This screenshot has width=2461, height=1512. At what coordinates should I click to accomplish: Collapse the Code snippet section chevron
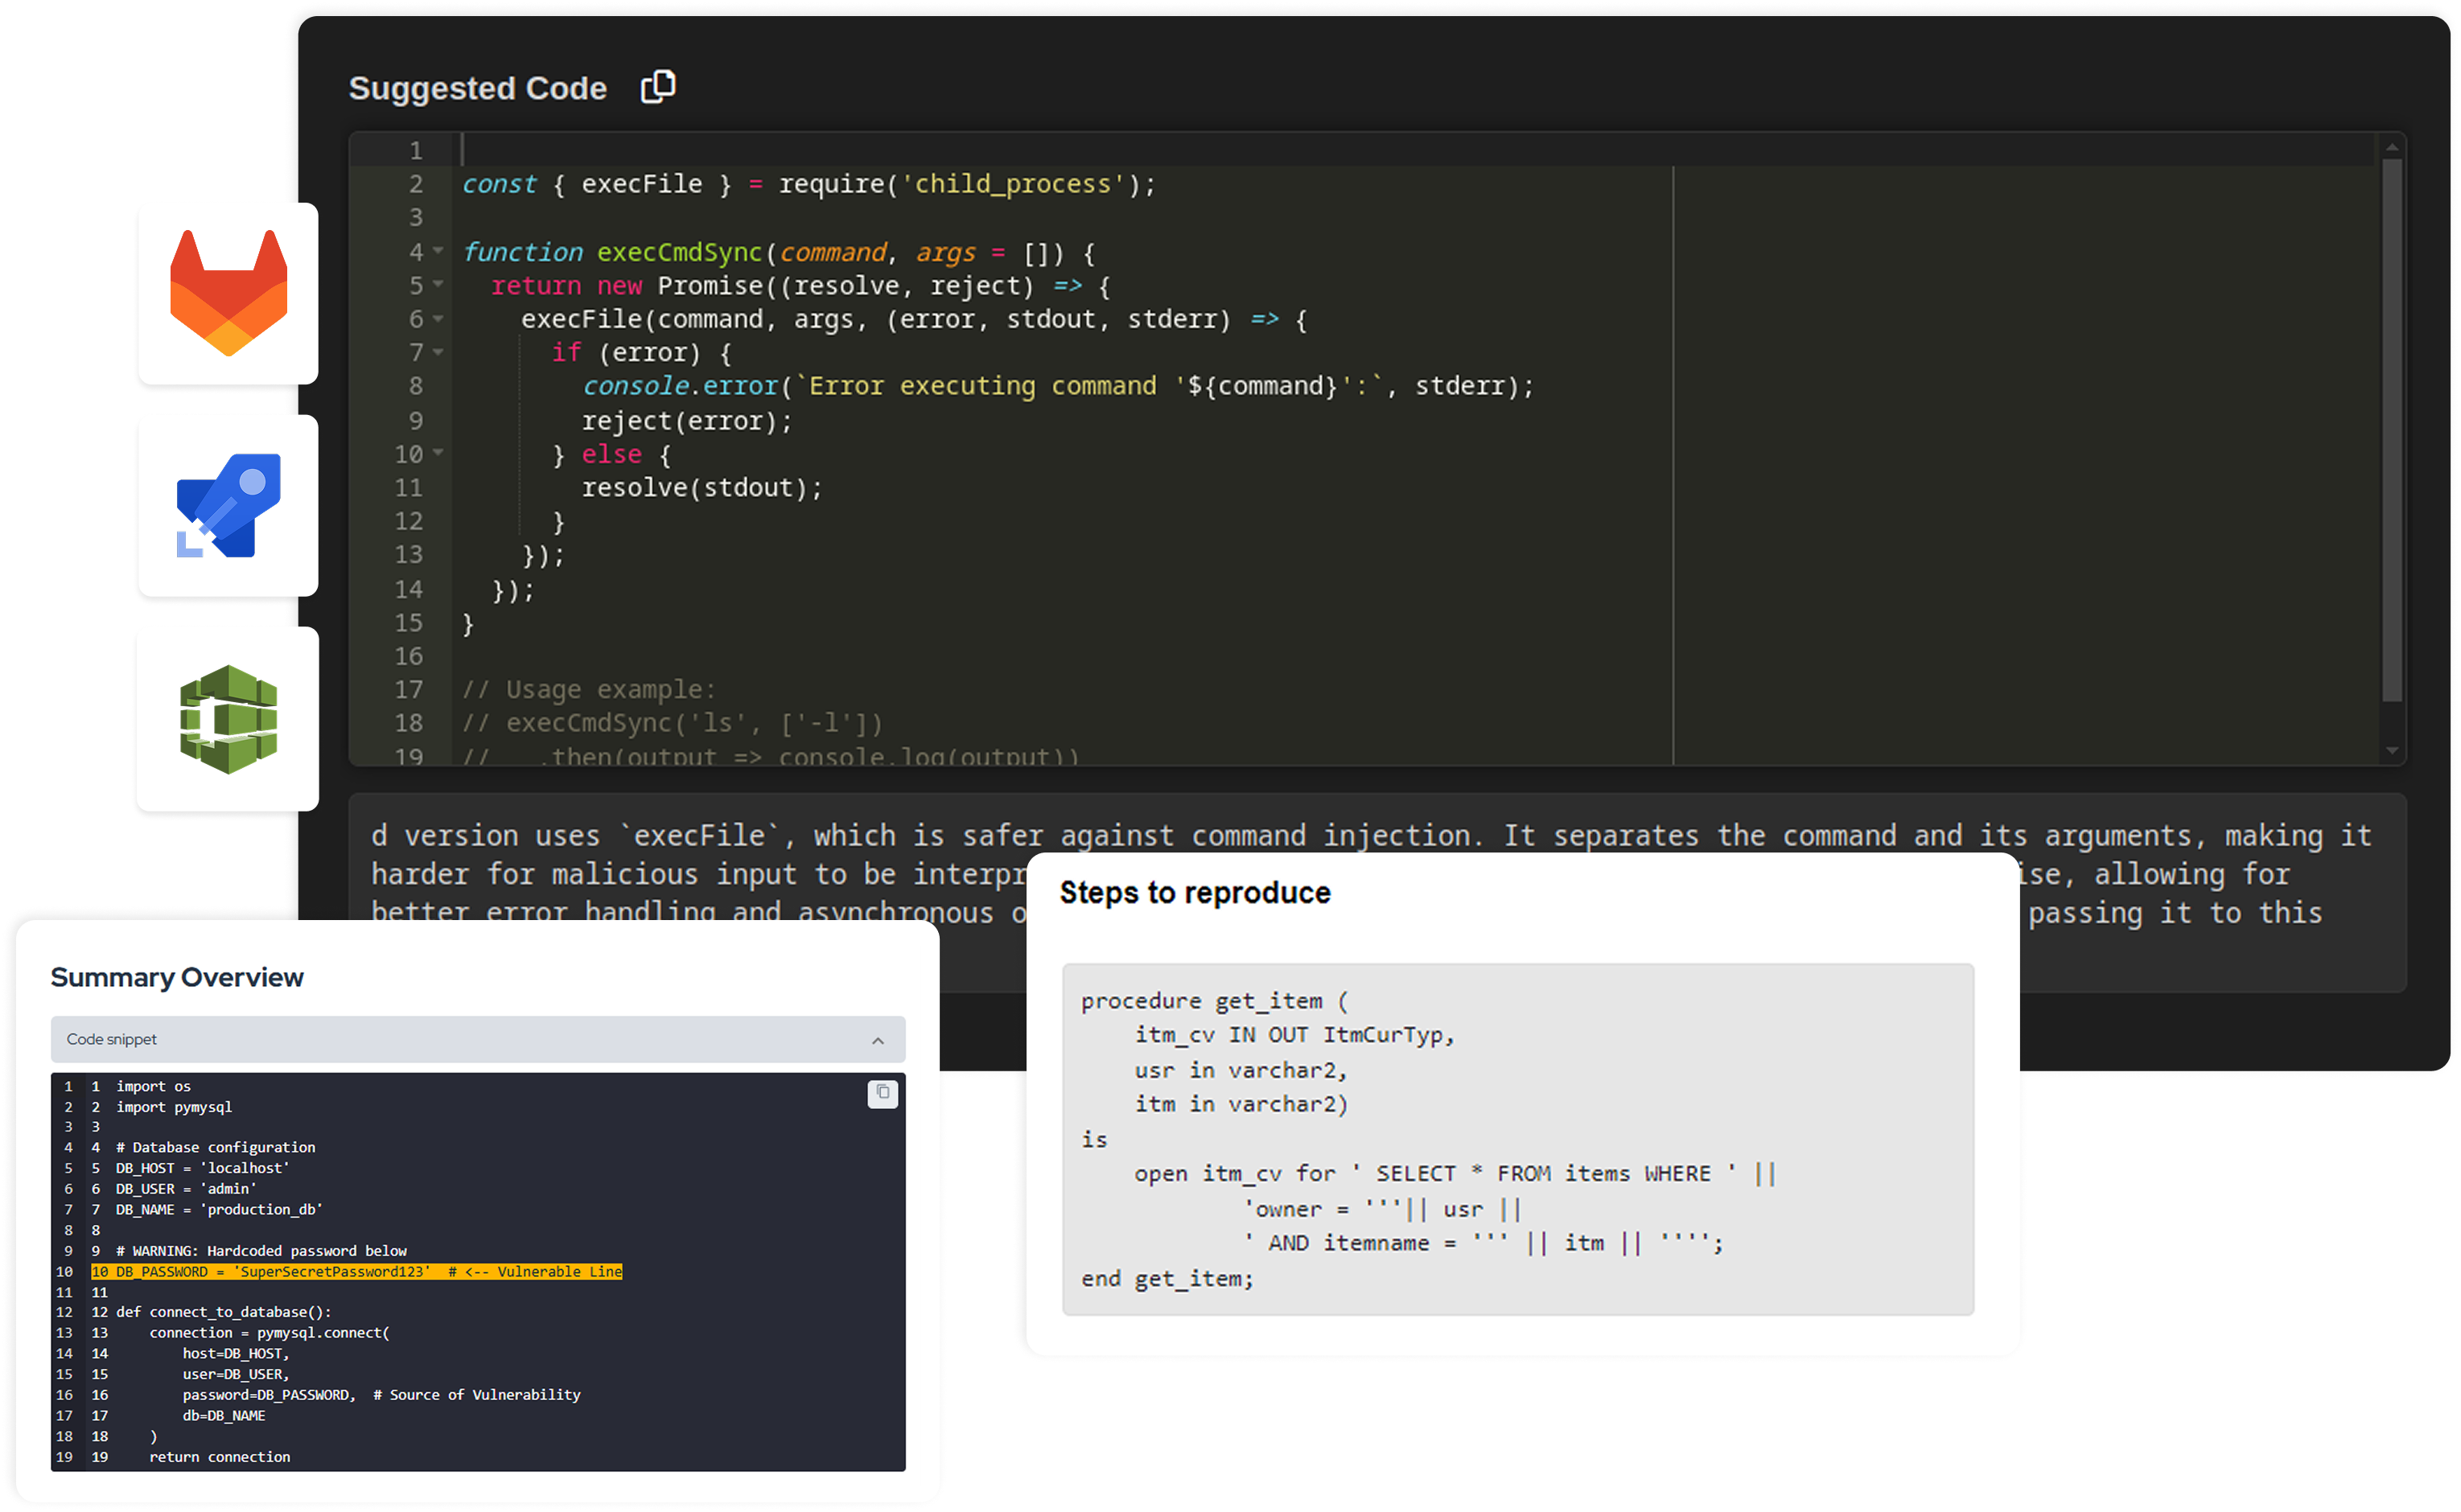(877, 1040)
